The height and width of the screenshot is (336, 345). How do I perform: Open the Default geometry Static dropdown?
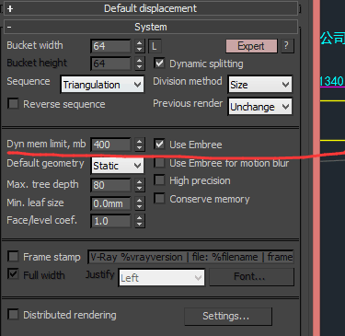pyautogui.click(x=118, y=166)
